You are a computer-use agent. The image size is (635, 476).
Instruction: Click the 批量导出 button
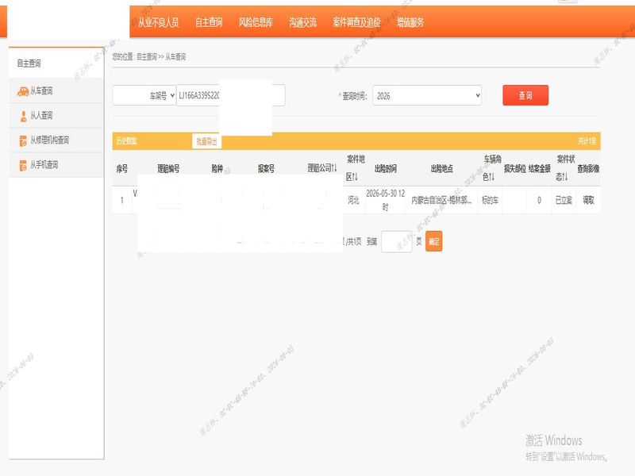click(206, 141)
